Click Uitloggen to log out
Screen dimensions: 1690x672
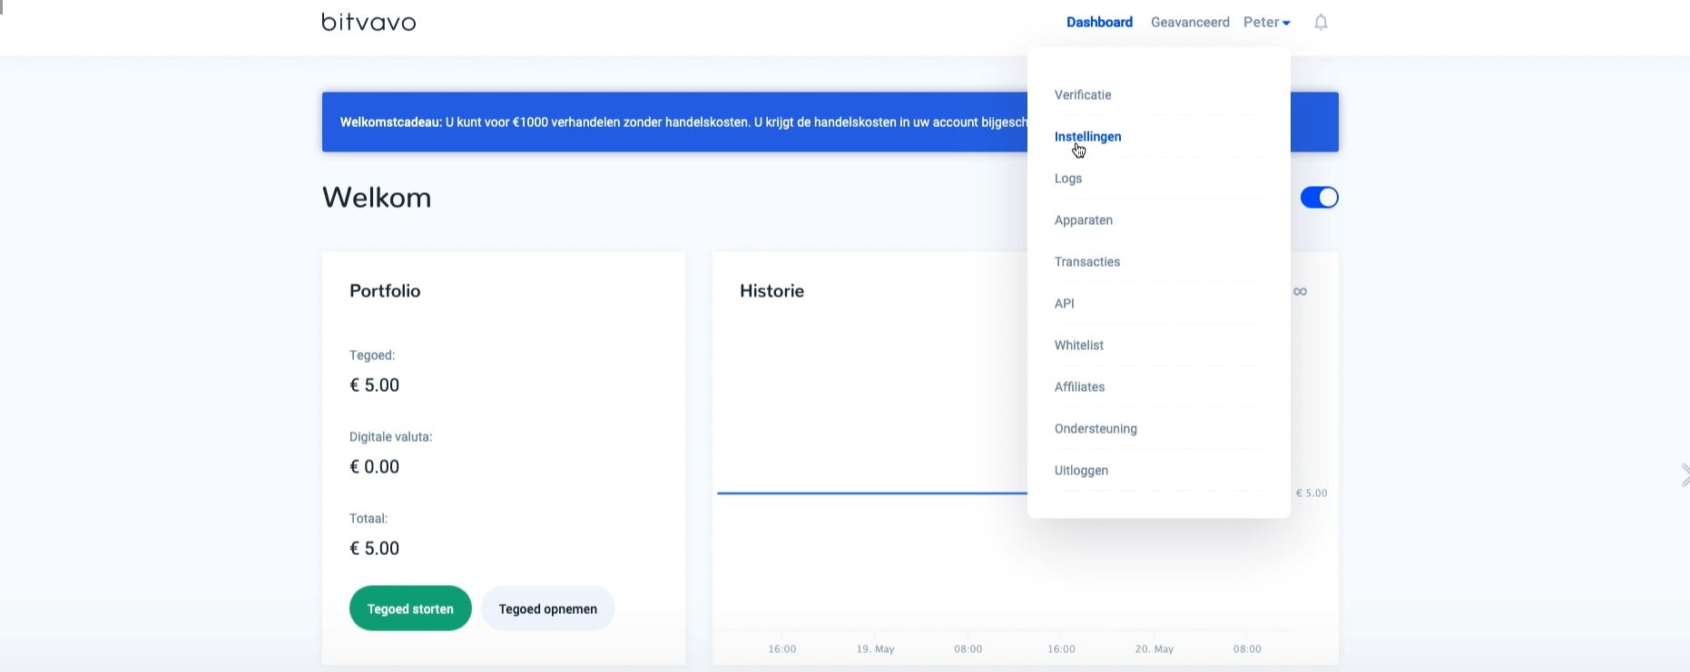click(x=1081, y=471)
